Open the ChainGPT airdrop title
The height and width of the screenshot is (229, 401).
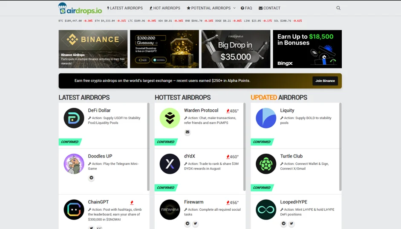pos(98,202)
